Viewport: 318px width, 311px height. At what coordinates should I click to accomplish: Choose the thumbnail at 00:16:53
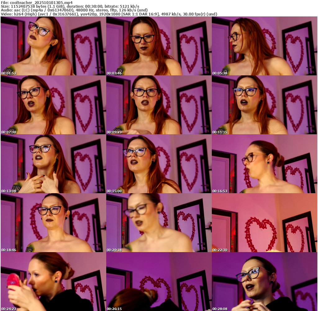[x=264, y=164]
